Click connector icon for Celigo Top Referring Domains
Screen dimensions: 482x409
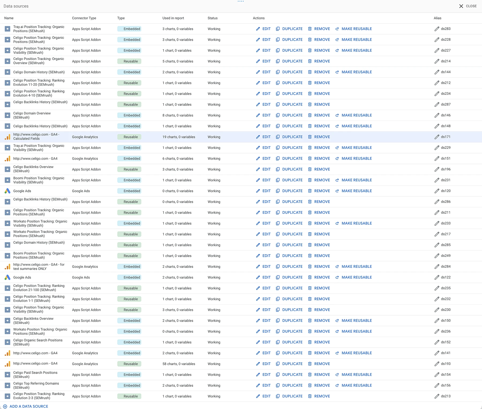pos(7,385)
